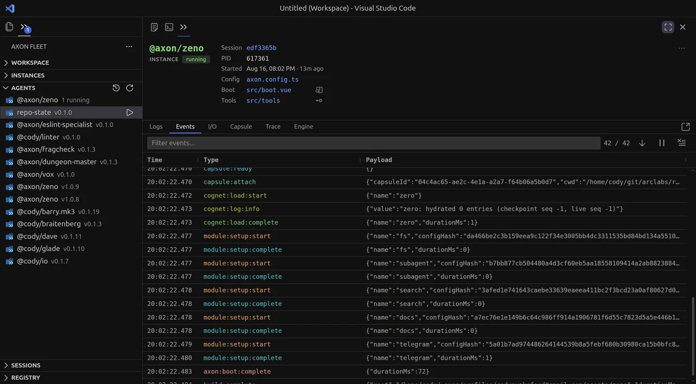Open the Trace tab
This screenshot has width=696, height=384.
coord(273,126)
